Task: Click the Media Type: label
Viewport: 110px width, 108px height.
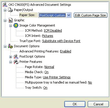Action: point(34,77)
